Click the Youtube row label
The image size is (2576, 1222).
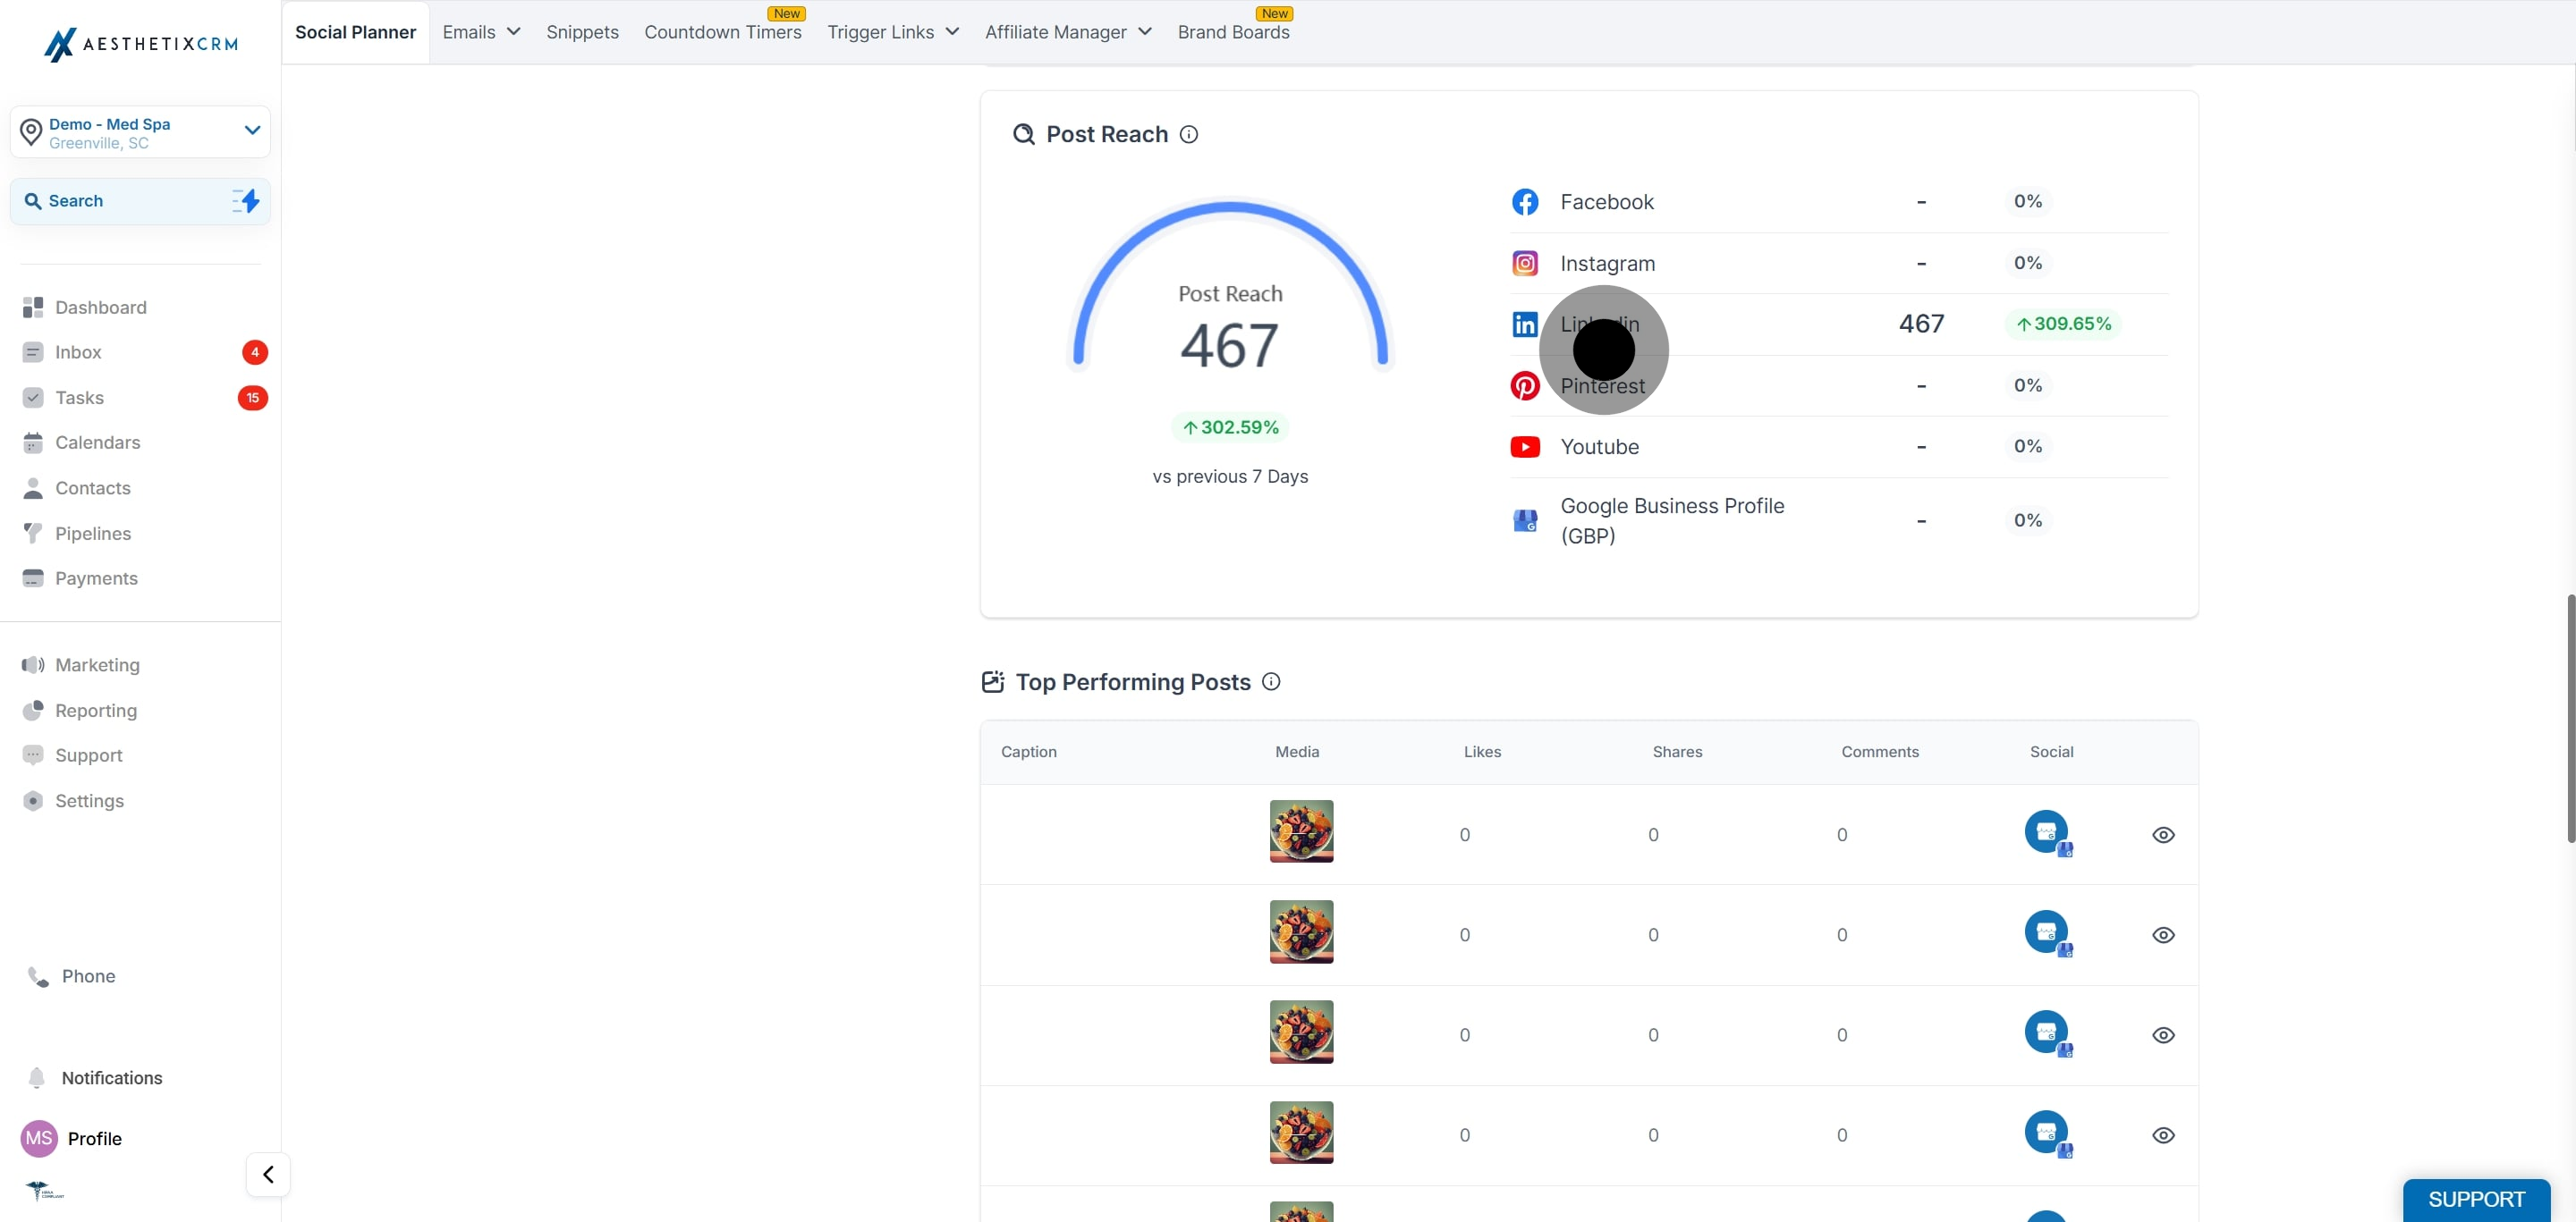[1599, 447]
